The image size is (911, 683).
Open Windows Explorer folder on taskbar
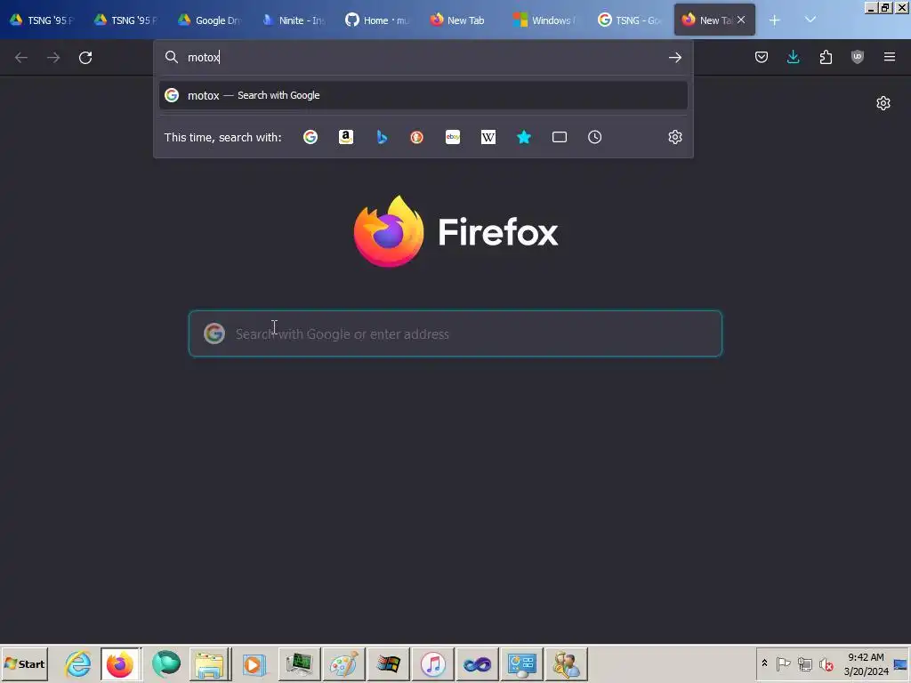click(x=209, y=663)
